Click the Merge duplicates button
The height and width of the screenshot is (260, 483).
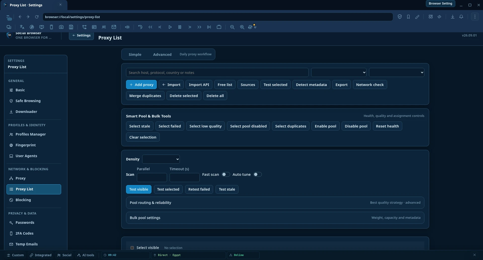tap(145, 96)
